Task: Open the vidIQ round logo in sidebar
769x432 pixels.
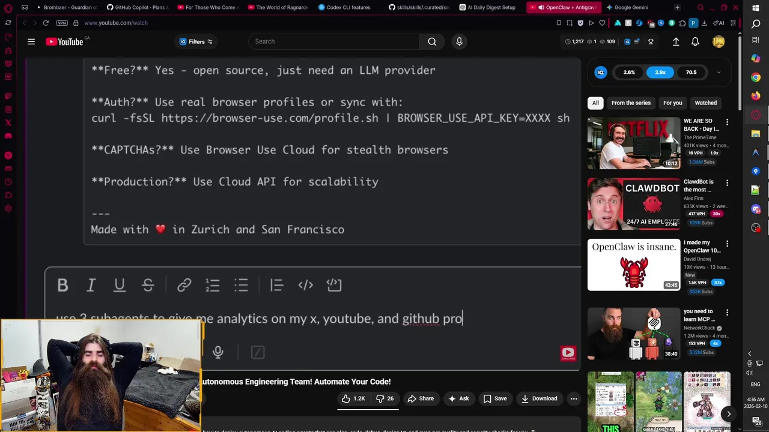Action: tap(601, 73)
